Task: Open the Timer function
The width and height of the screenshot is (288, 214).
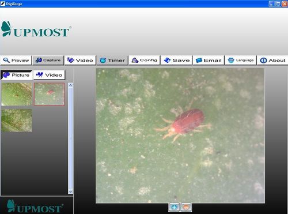Action: pyautogui.click(x=112, y=61)
